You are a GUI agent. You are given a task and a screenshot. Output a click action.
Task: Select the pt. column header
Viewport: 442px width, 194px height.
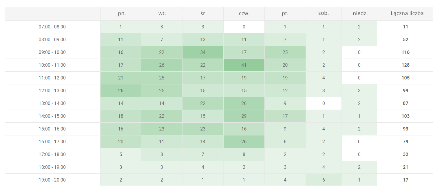pos(285,13)
